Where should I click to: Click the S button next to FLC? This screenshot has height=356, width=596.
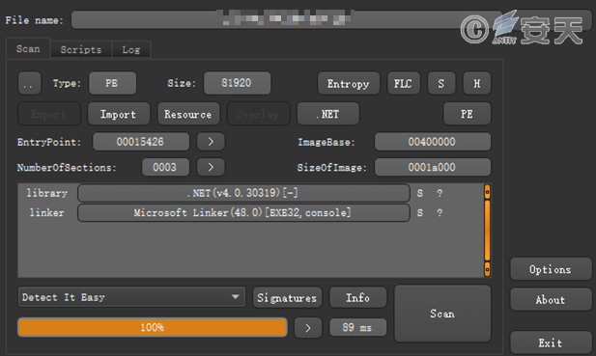click(x=440, y=84)
